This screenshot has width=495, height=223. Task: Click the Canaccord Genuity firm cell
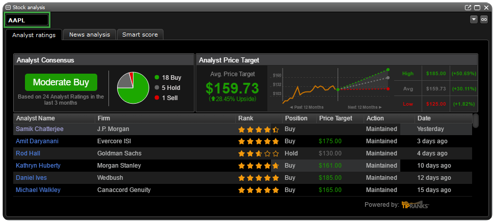(124, 190)
